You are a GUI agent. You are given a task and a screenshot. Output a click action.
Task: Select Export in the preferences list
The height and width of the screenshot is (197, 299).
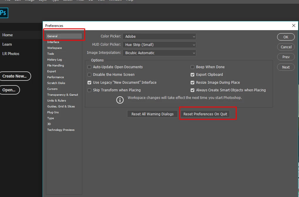tap(51, 71)
